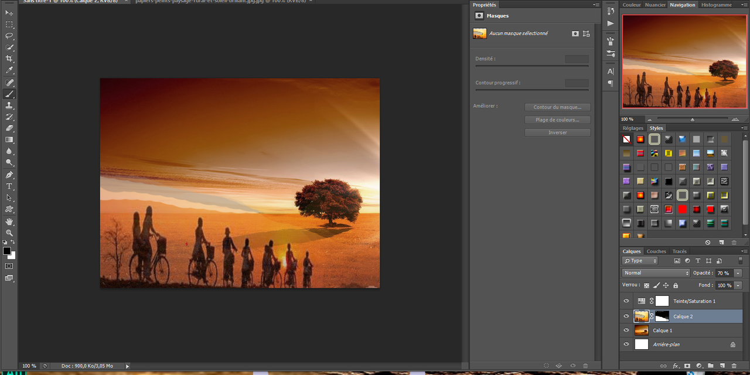Open the Type layer filter dropdown
The height and width of the screenshot is (375, 750).
(x=640, y=261)
